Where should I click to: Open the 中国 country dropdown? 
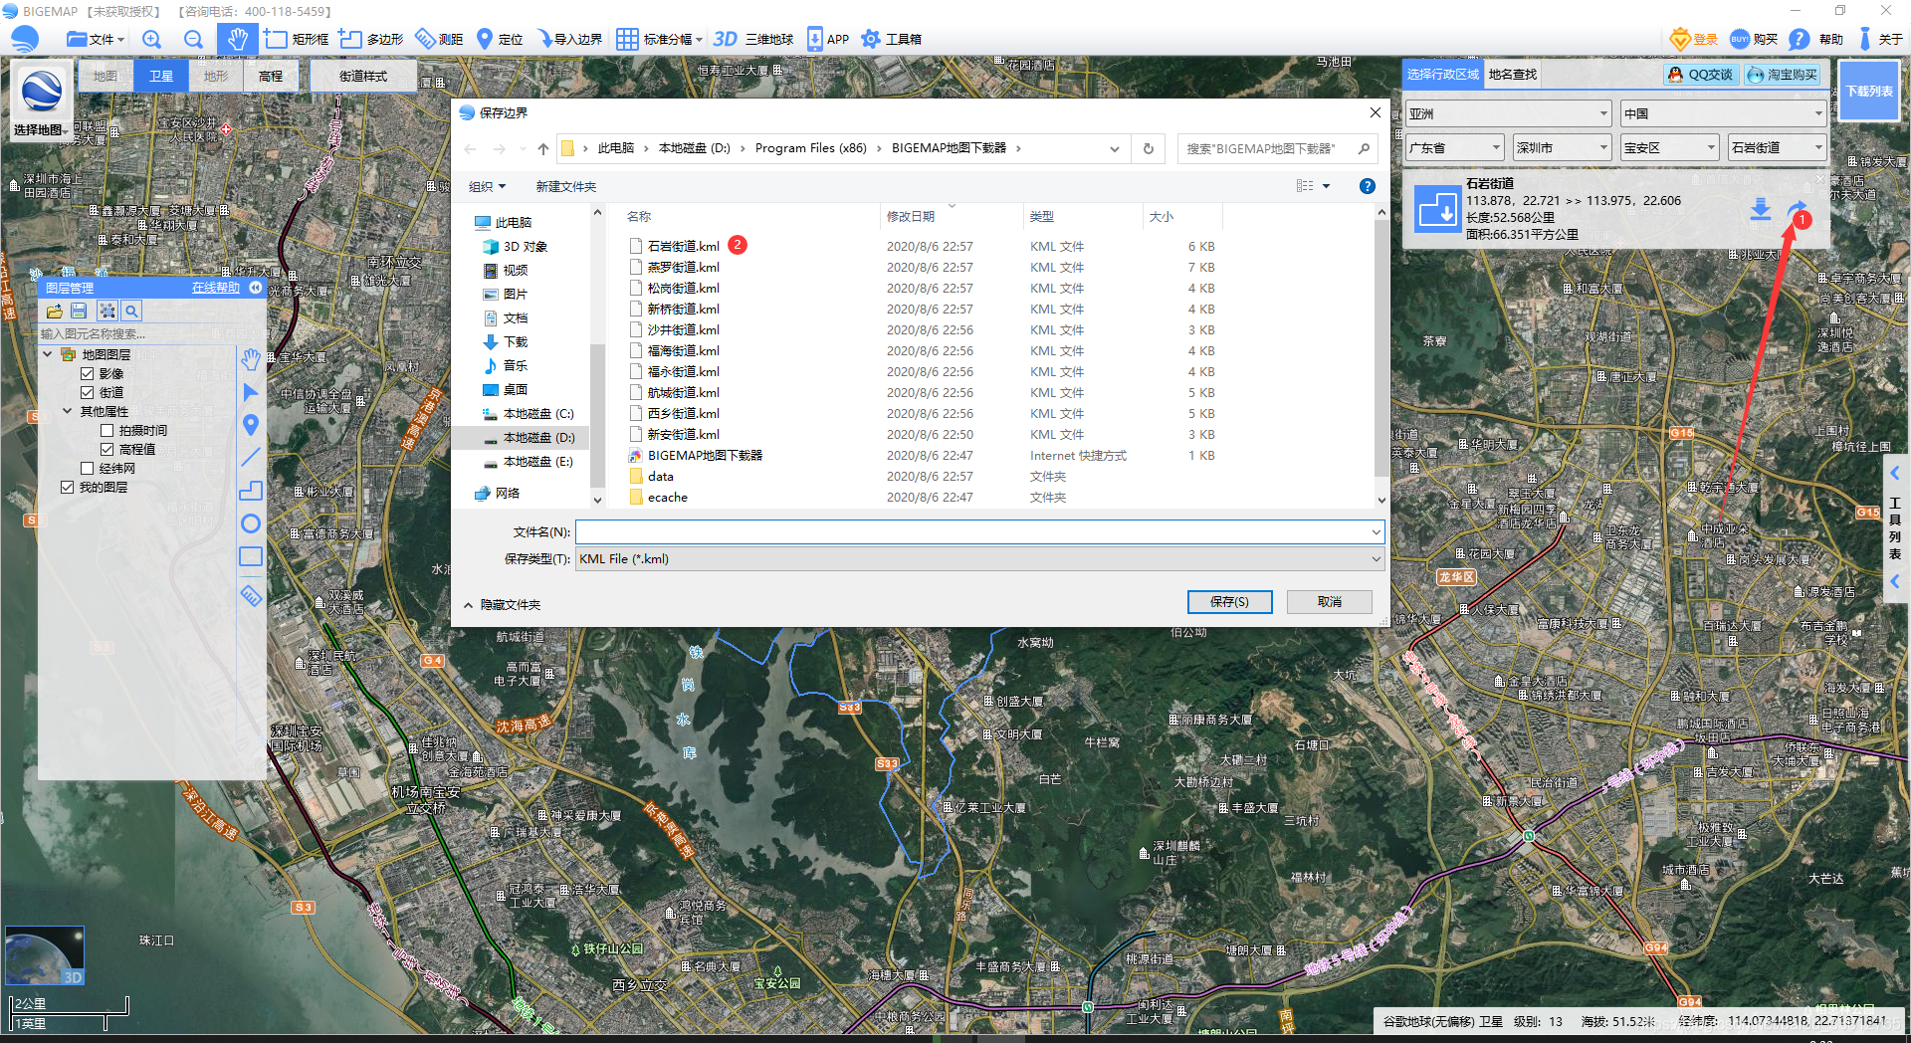click(x=1724, y=113)
